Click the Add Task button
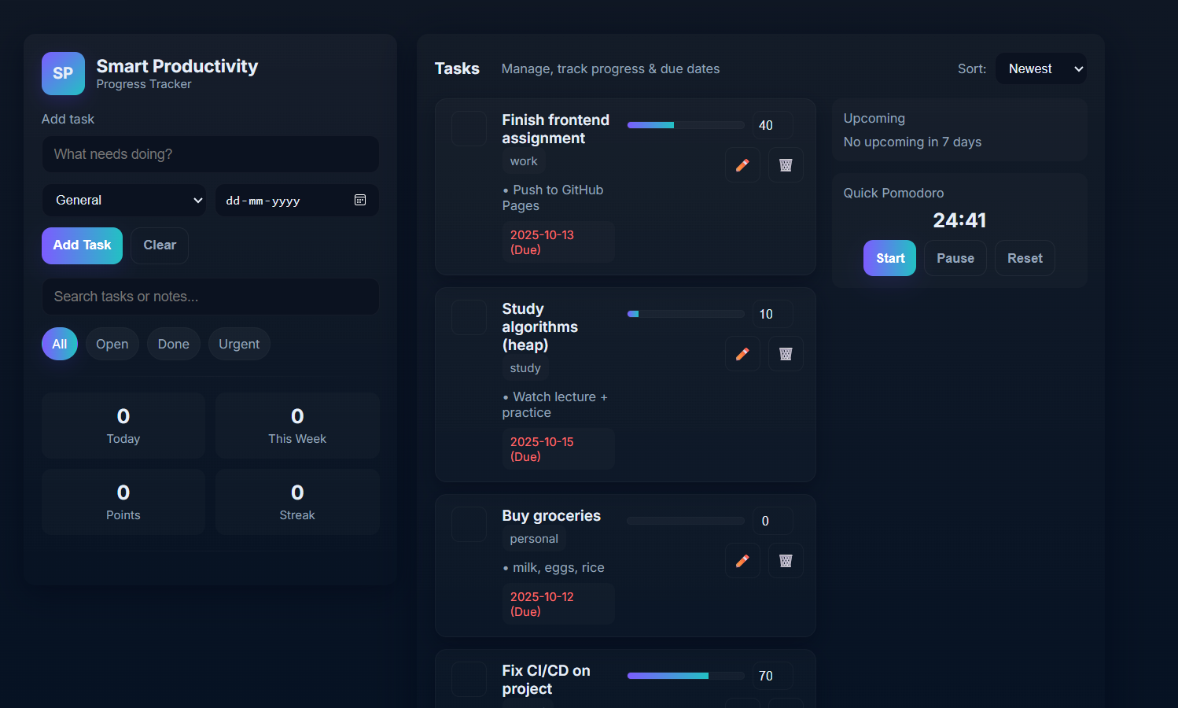Image resolution: width=1178 pixels, height=708 pixels. tap(82, 245)
